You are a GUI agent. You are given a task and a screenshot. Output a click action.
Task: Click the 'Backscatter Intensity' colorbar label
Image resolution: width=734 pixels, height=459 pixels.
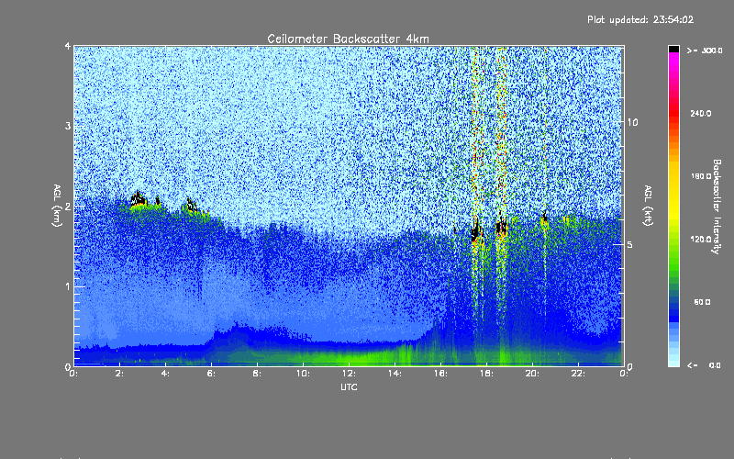pyautogui.click(x=717, y=207)
